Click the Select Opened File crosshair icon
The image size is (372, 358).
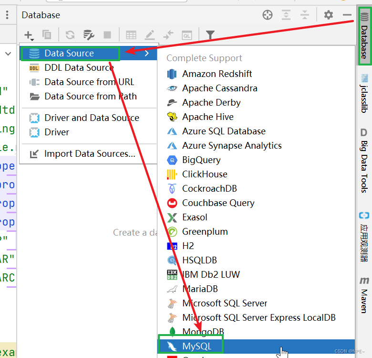[268, 15]
